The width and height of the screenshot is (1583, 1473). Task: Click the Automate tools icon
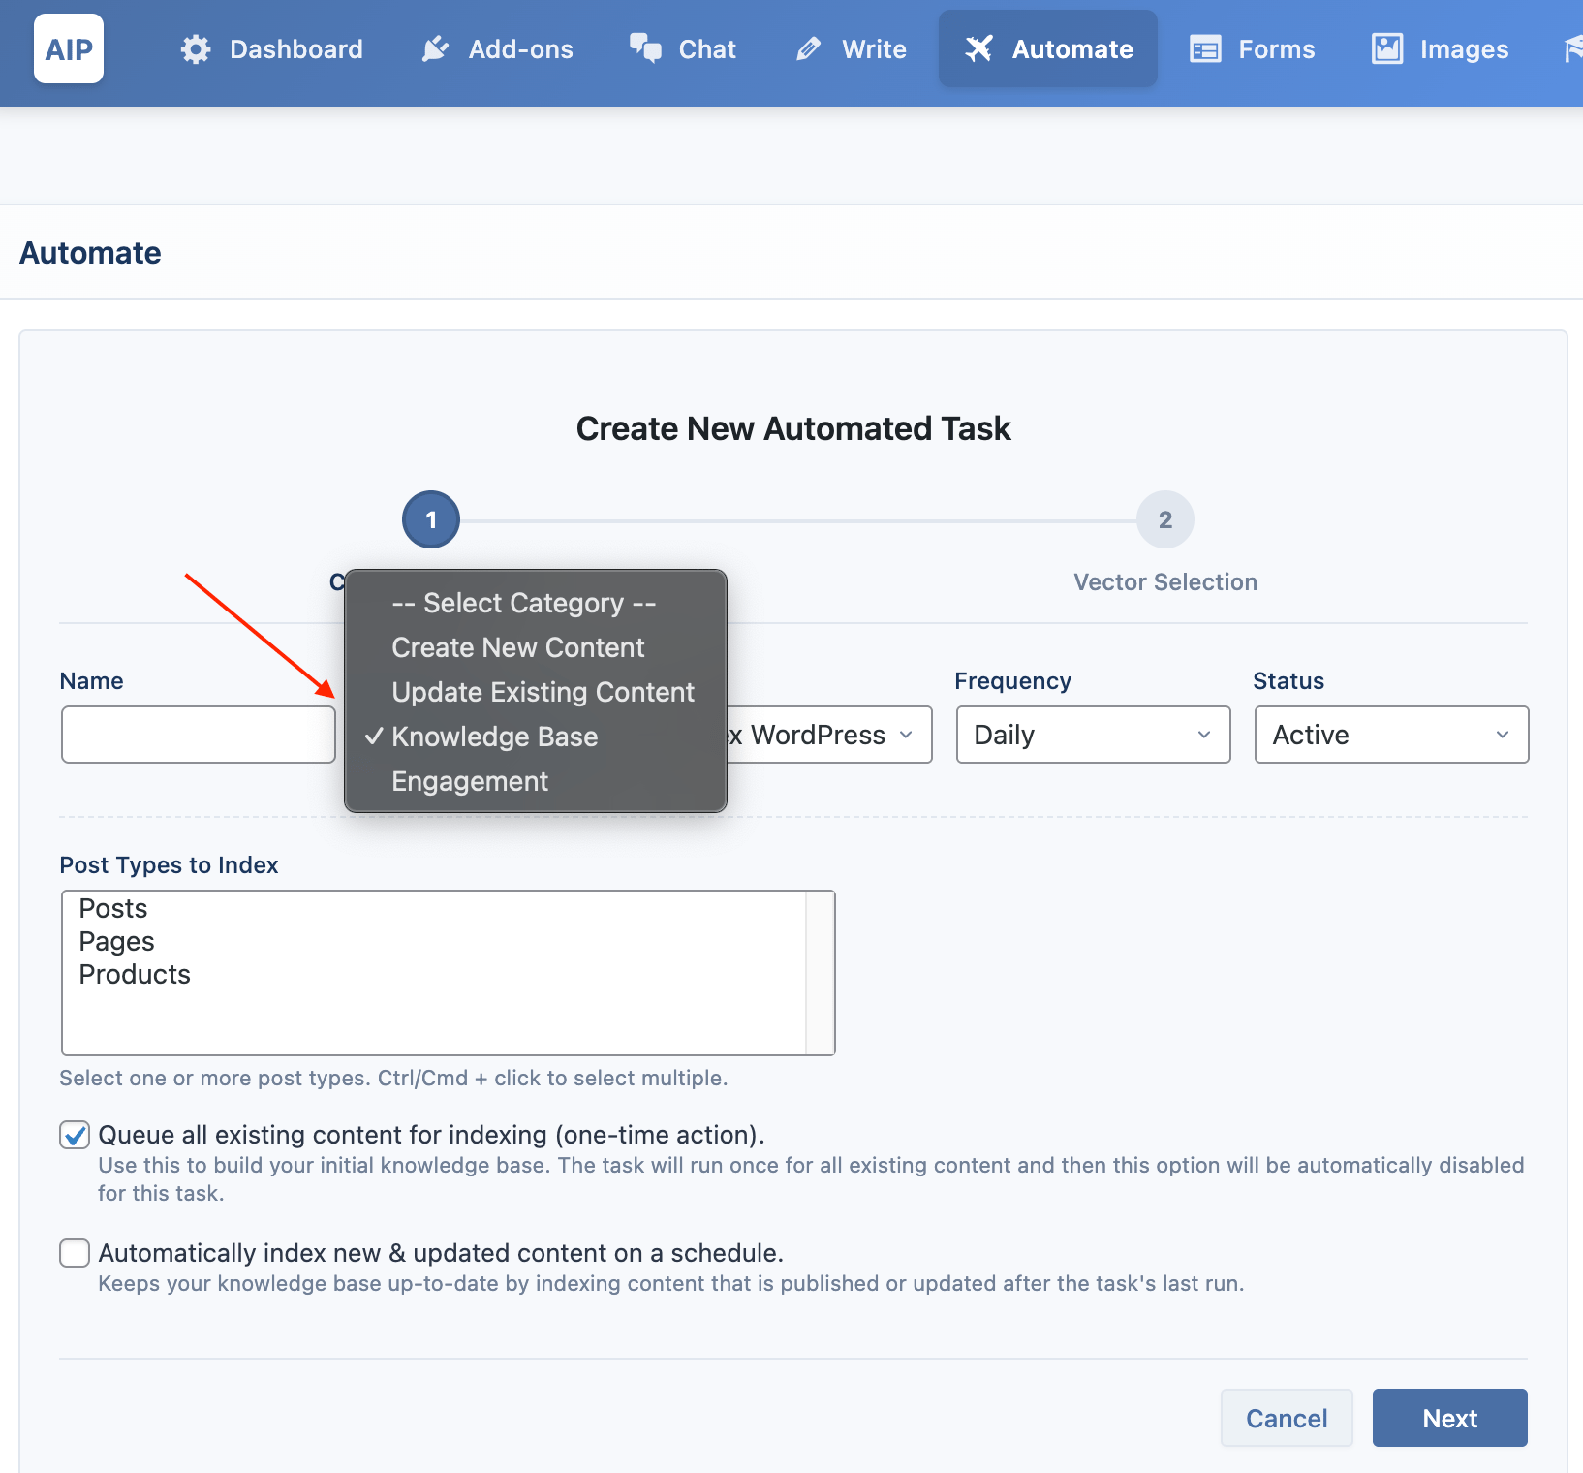(x=979, y=48)
